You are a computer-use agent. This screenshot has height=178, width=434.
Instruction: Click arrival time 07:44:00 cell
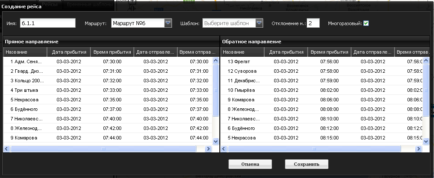pos(112,138)
